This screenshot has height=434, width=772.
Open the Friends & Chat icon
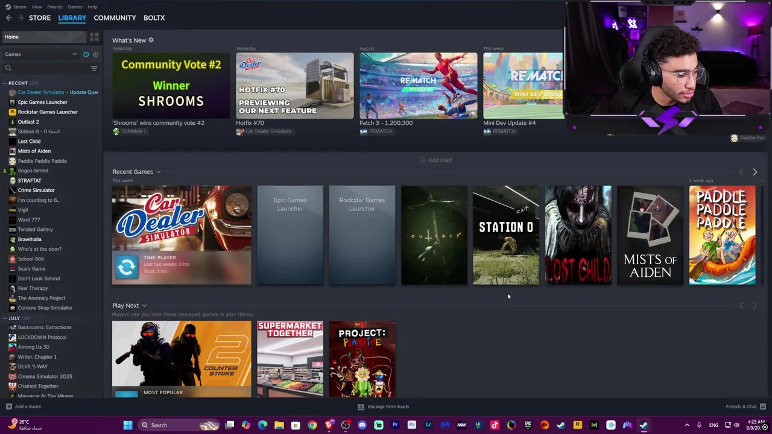point(763,407)
